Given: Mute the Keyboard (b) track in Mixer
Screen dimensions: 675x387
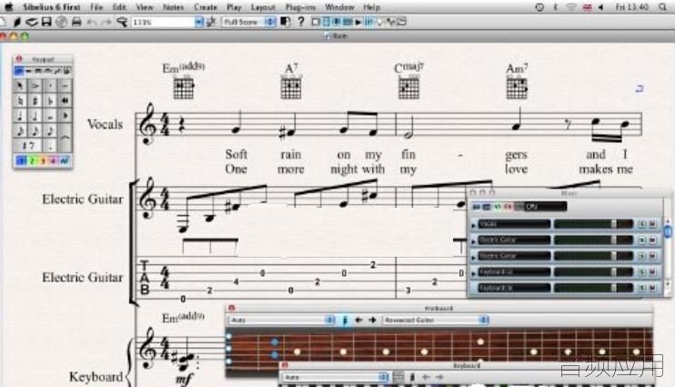Looking at the screenshot, I should (652, 288).
